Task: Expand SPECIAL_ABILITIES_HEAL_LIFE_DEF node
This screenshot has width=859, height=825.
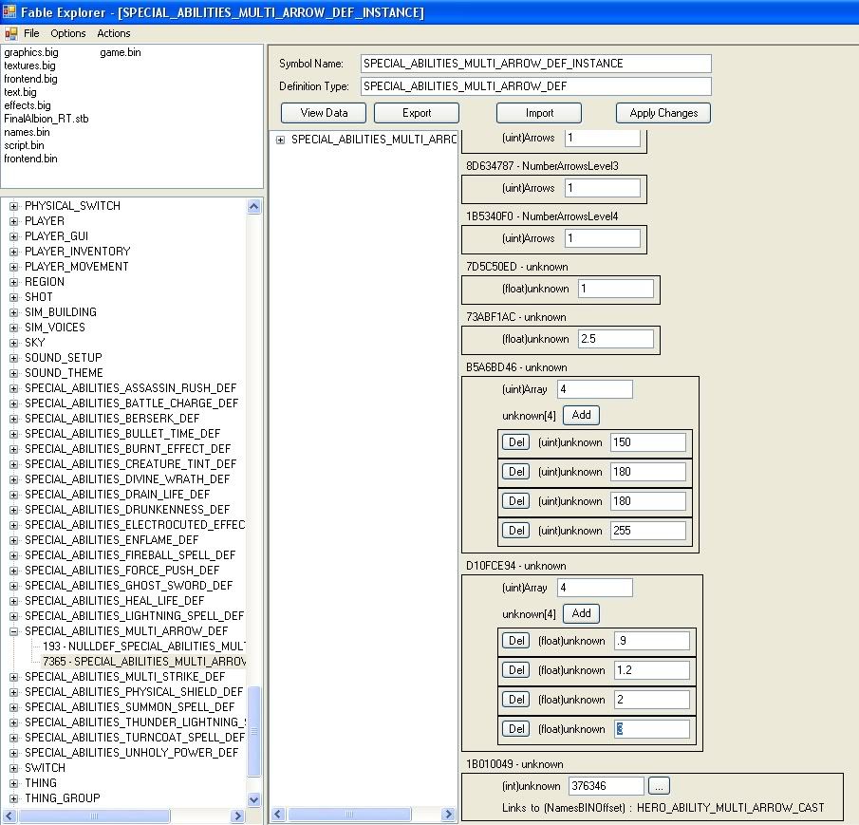Action: 13,601
